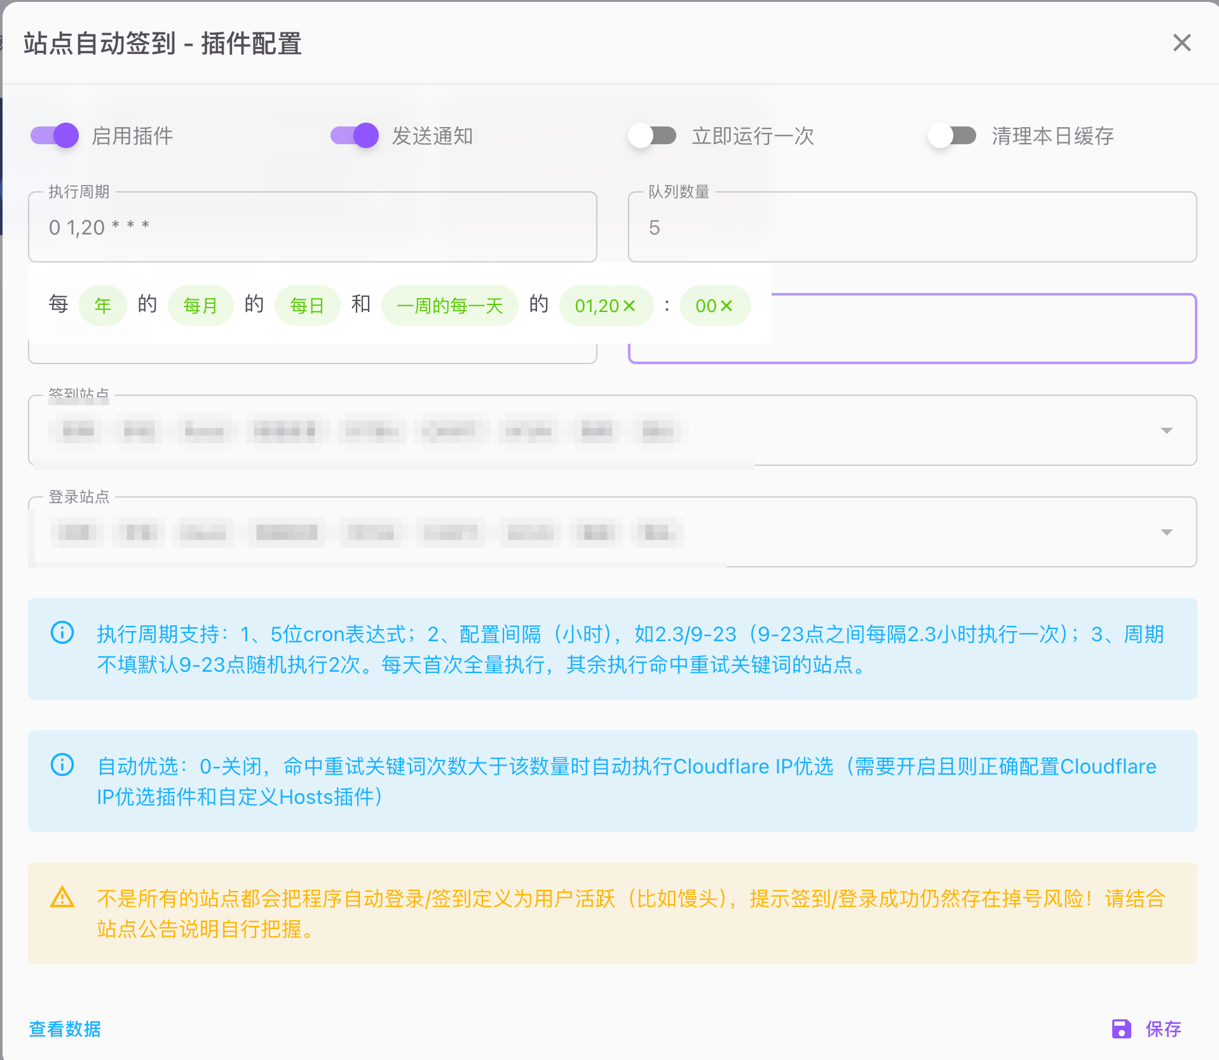Screen dimensions: 1219x1060
Task: Click the 保存 save button
Action: pos(1147,1029)
